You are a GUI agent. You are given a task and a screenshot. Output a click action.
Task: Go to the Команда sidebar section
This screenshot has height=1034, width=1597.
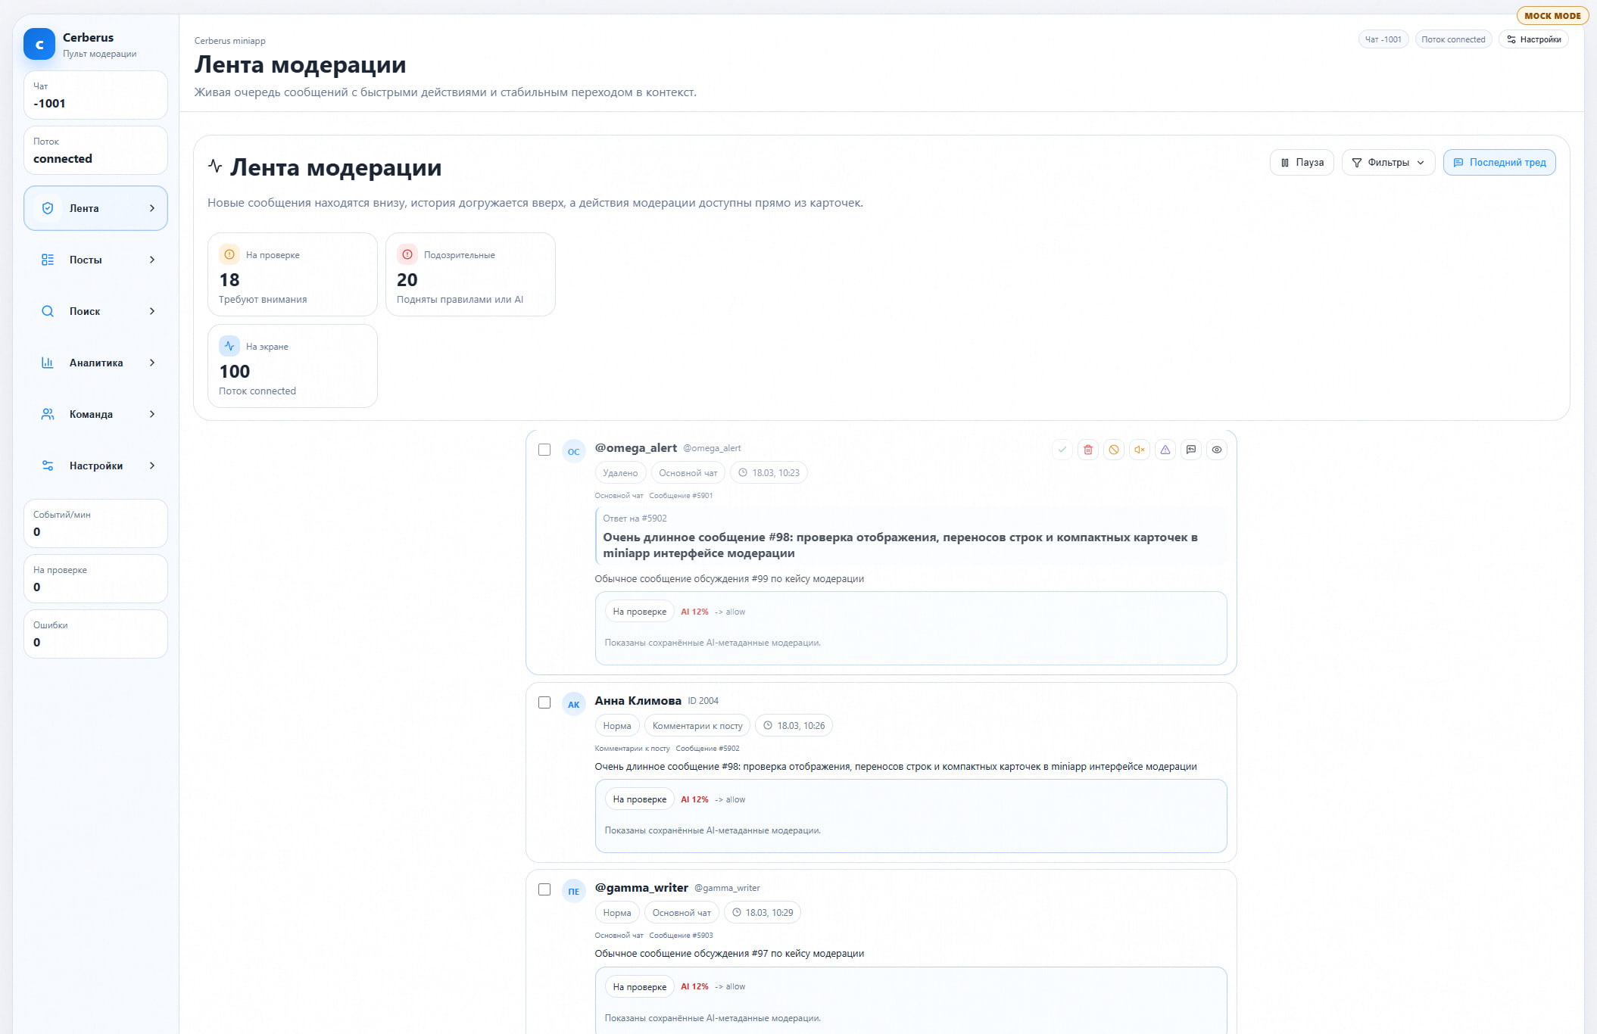tap(91, 414)
